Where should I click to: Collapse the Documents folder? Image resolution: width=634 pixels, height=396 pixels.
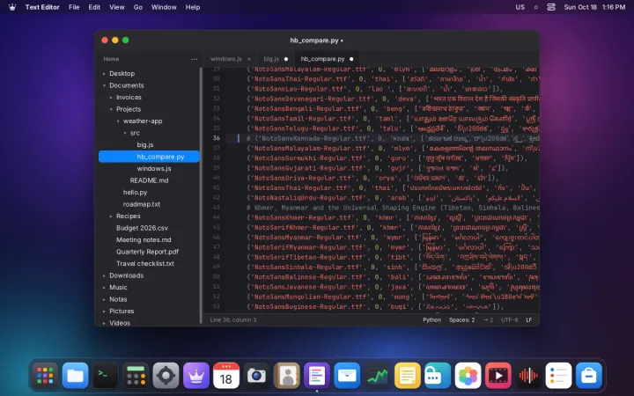[104, 85]
